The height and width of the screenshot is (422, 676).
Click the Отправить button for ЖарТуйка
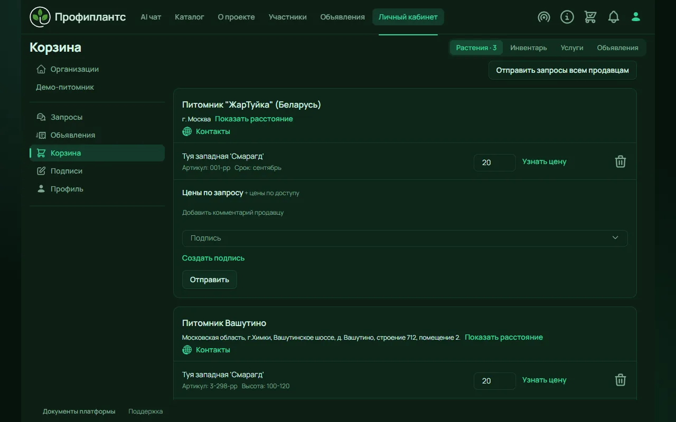tap(210, 280)
